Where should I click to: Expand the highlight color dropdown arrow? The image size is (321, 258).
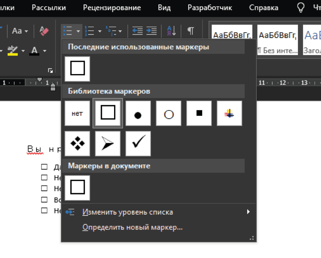(23, 51)
